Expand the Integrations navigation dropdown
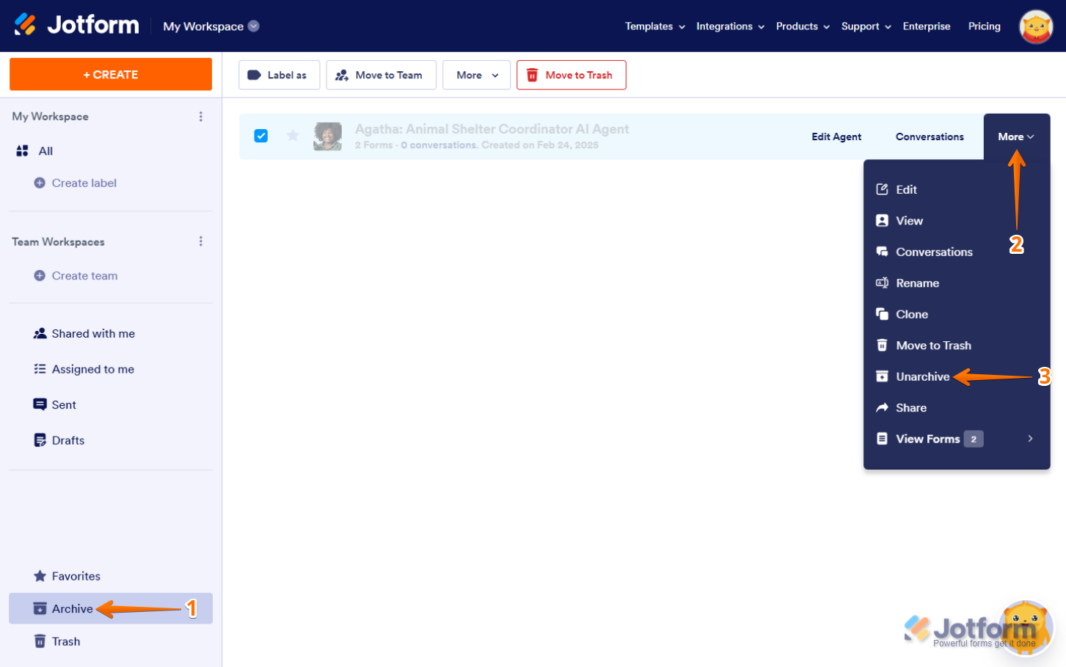The image size is (1066, 667). pyautogui.click(x=731, y=26)
